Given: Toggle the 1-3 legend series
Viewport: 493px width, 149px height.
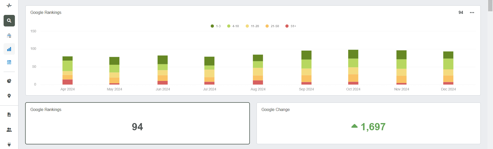Looking at the screenshot, I should point(216,26).
